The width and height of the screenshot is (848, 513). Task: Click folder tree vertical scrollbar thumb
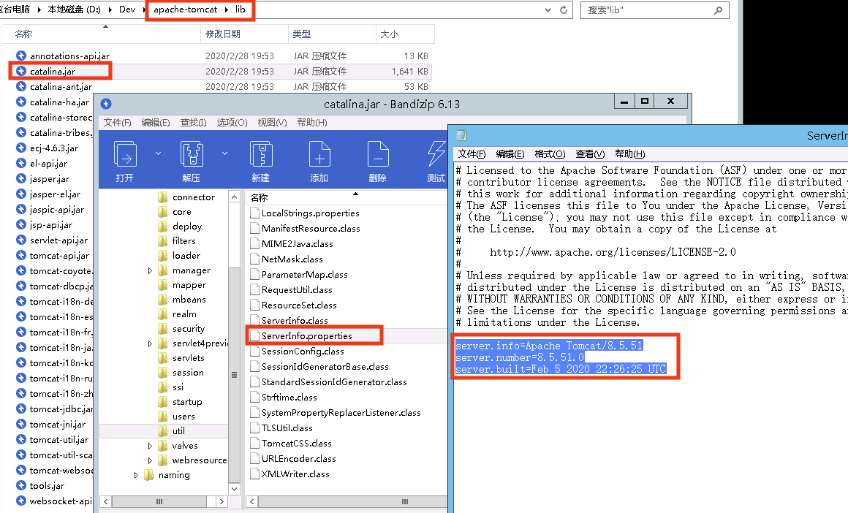(234, 374)
